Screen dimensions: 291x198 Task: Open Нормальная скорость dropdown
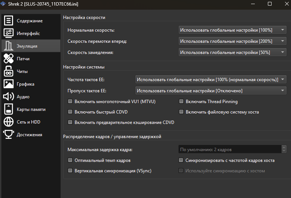pos(232,30)
